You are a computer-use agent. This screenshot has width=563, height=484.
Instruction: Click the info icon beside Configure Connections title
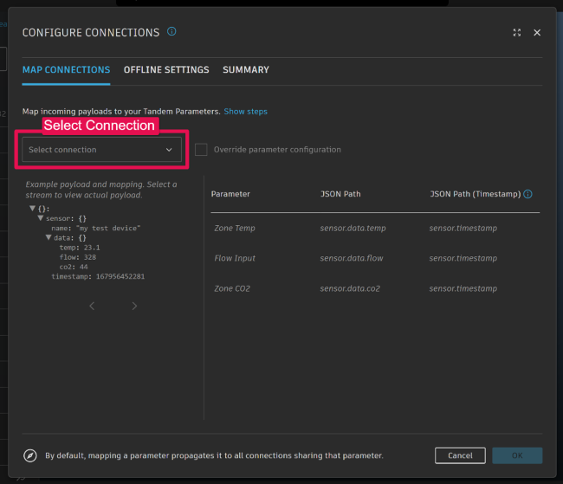pyautogui.click(x=171, y=32)
